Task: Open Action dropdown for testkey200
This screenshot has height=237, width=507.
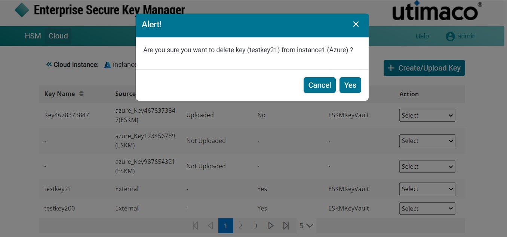Action: click(x=427, y=208)
